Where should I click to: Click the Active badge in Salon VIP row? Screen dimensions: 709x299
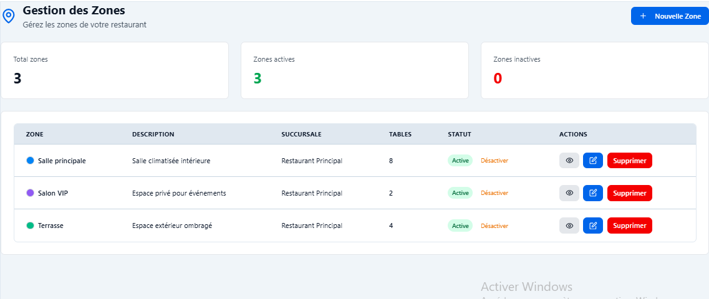[460, 193]
